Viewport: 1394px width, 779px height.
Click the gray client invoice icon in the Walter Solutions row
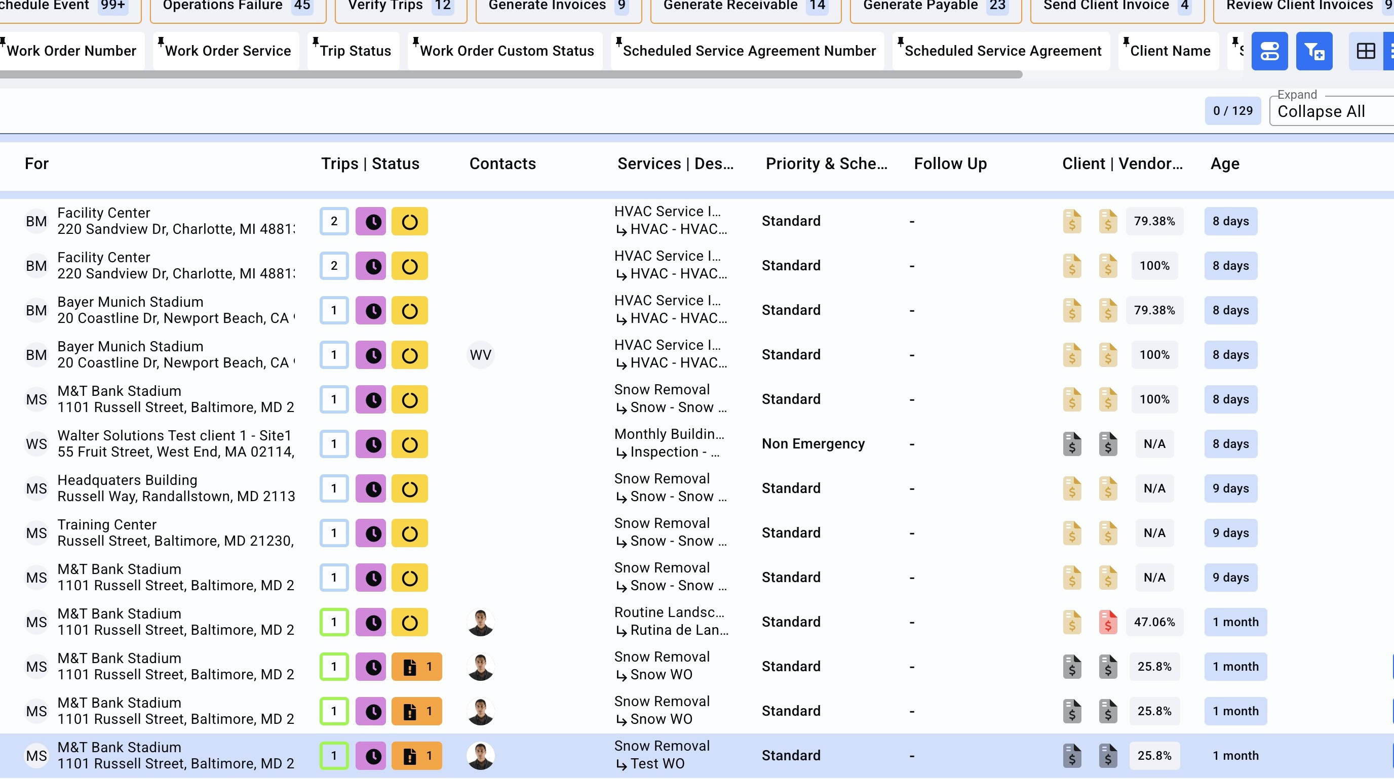[x=1071, y=444]
